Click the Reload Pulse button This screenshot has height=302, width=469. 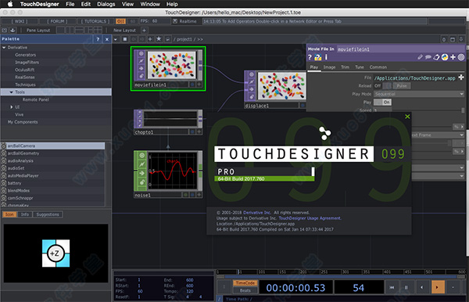coord(402,85)
